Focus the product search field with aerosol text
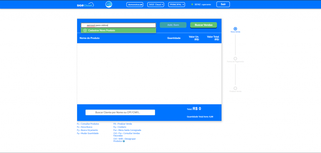 click(118, 25)
